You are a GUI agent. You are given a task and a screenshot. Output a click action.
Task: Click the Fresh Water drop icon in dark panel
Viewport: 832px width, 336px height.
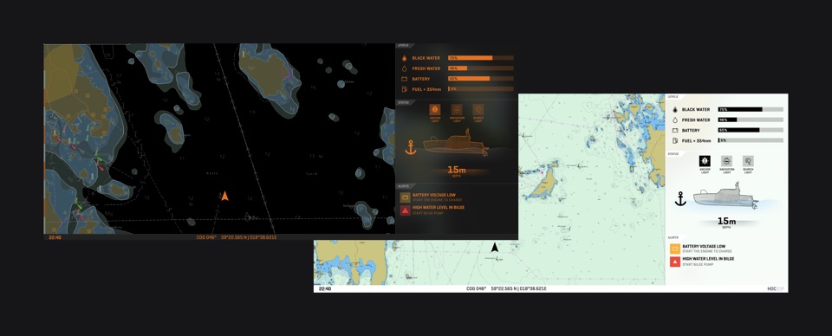tap(404, 68)
